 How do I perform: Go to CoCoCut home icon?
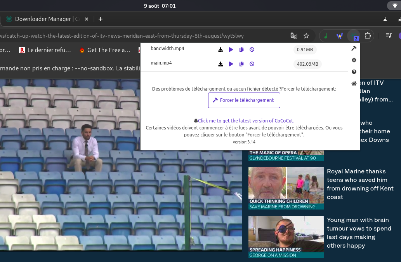[x=354, y=84]
